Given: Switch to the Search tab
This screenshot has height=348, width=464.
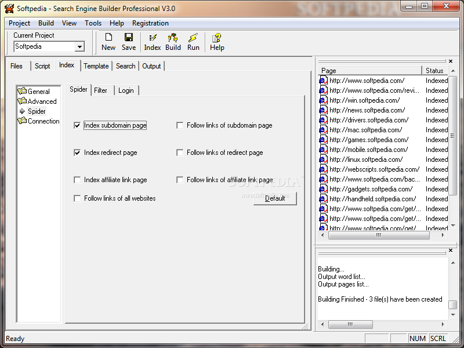Looking at the screenshot, I should point(125,66).
